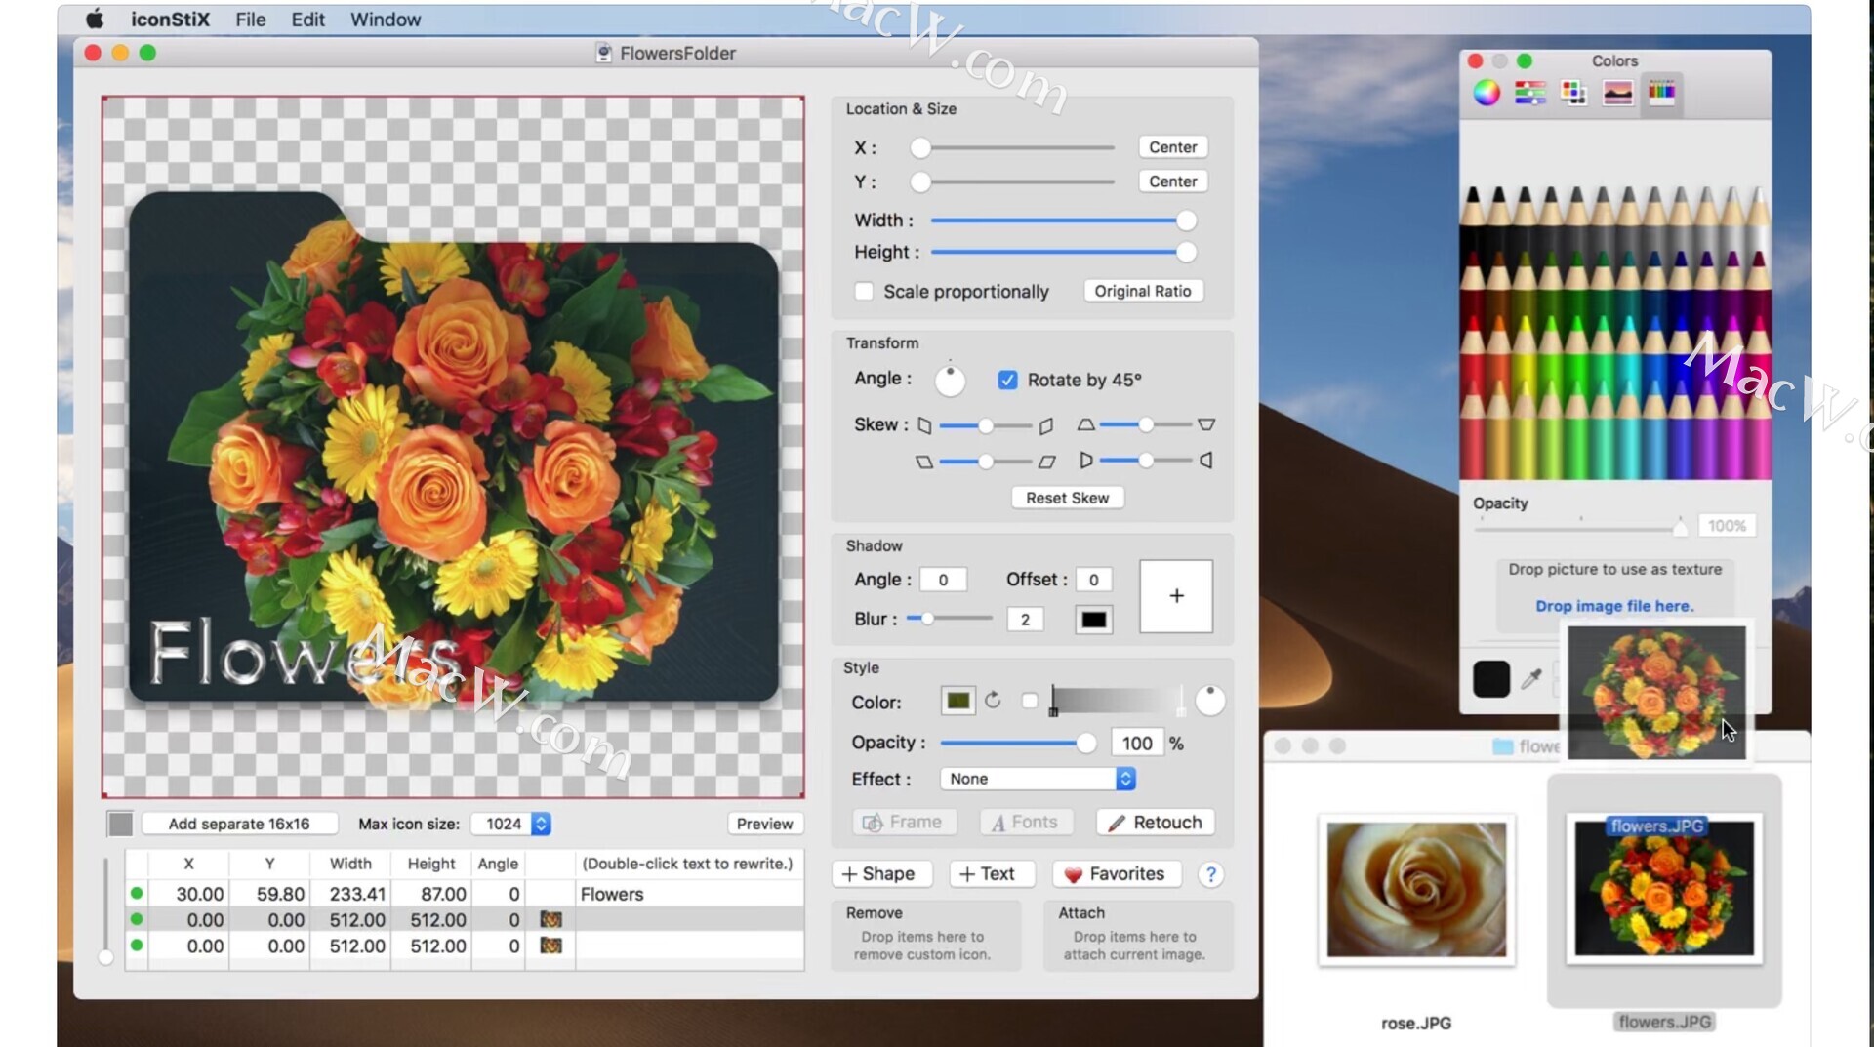Click Drop image file here link in Colors
The image size is (1874, 1047).
point(1614,606)
